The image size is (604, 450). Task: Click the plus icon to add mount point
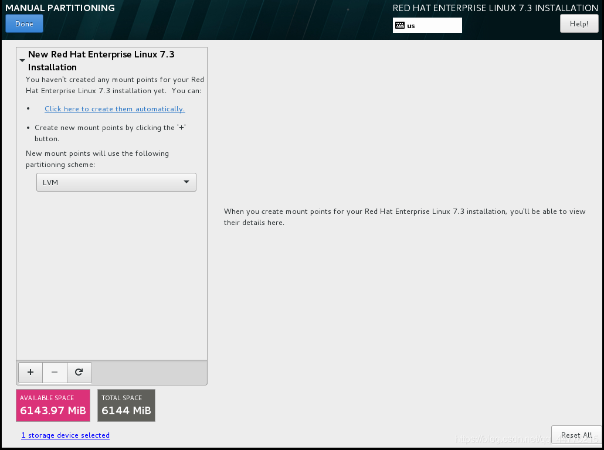pyautogui.click(x=30, y=372)
